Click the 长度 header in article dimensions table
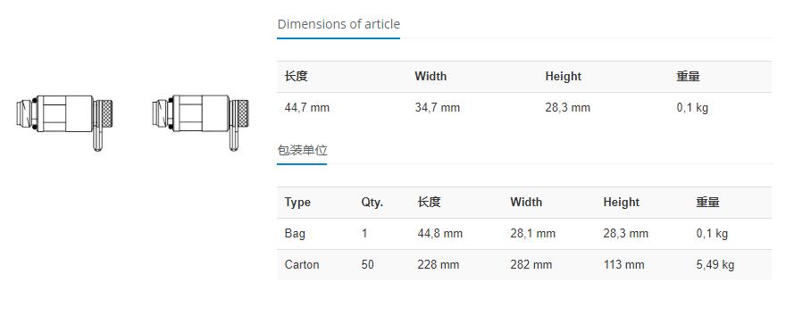 tap(297, 77)
